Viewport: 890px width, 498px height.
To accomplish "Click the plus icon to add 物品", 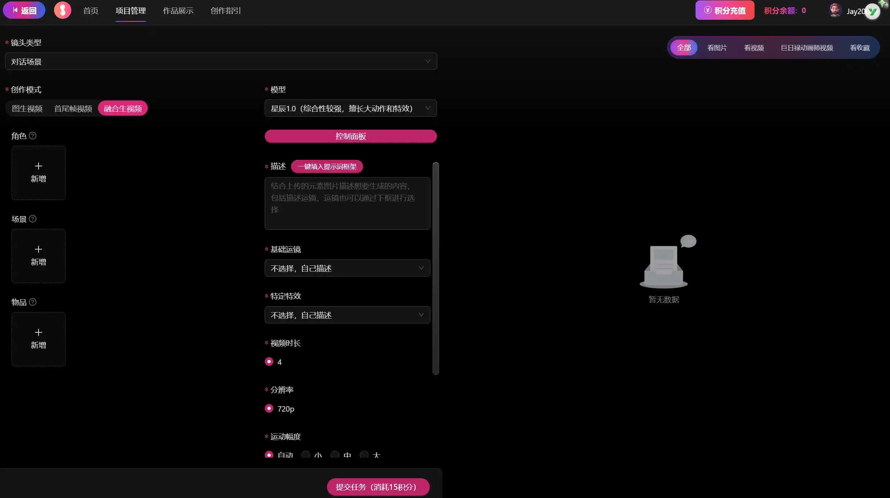I will [39, 333].
